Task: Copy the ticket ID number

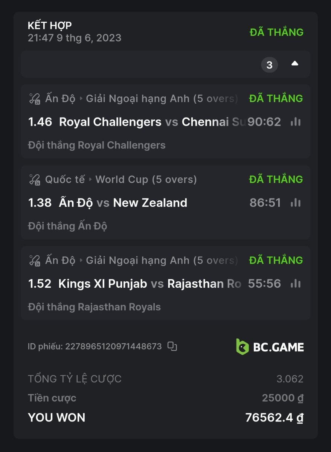Action: [172, 346]
